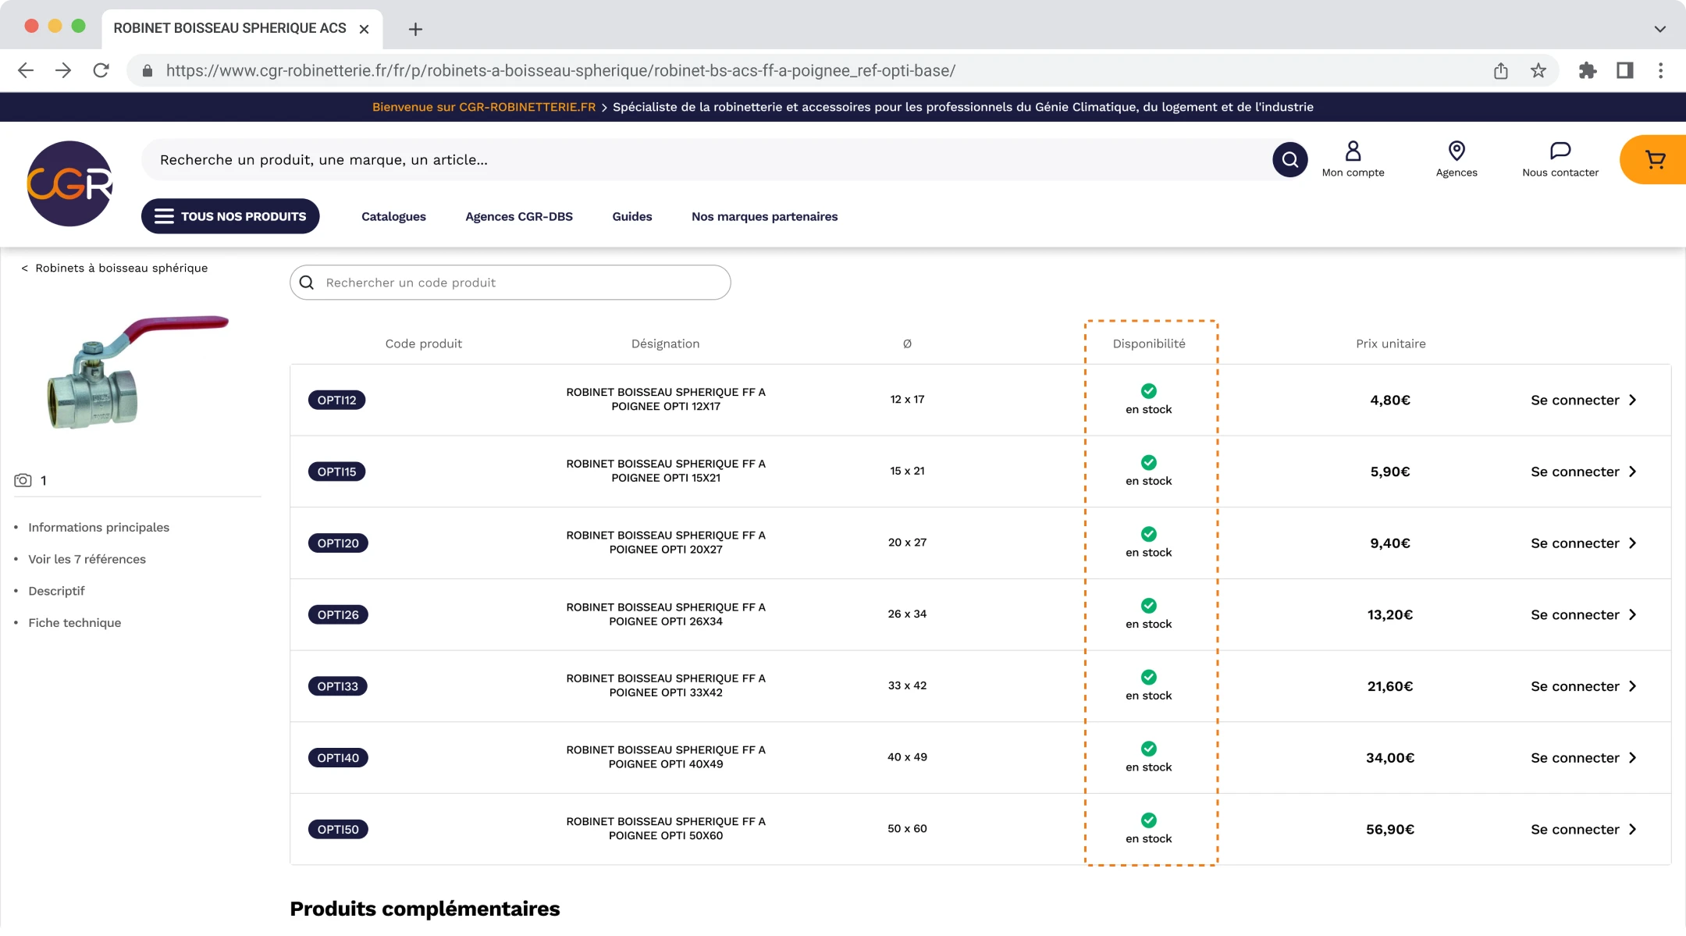Open Nos marques partenaires menu item
Image resolution: width=1686 pixels, height=936 pixels.
764,217
